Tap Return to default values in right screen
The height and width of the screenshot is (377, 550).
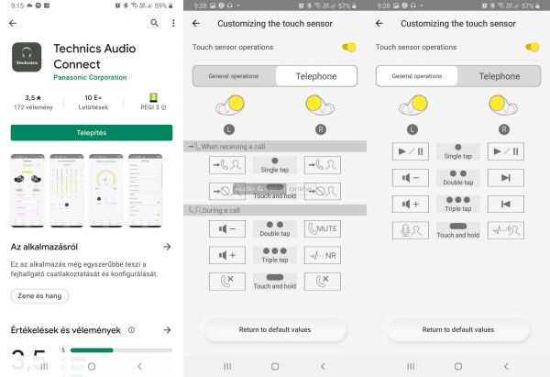pyautogui.click(x=458, y=329)
